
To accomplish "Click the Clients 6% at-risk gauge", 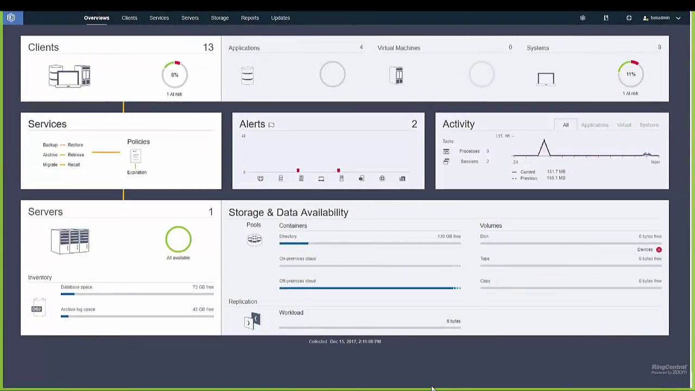I will click(x=175, y=74).
